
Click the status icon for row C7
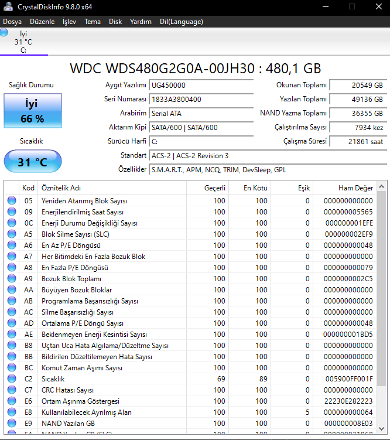point(12,390)
